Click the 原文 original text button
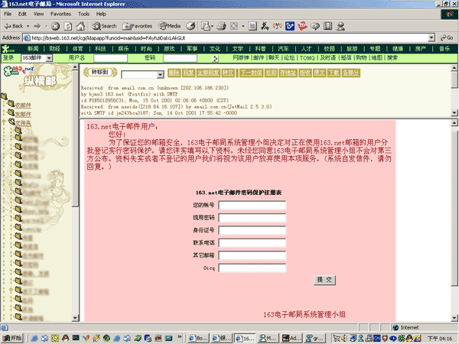Image resolution: width=459 pixels, height=344 pixels. (319, 73)
